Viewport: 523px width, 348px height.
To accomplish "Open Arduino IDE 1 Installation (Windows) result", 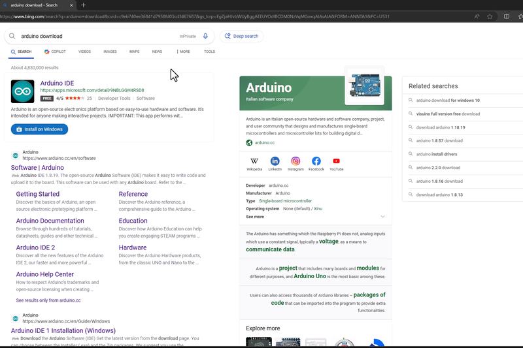I will click(x=63, y=330).
